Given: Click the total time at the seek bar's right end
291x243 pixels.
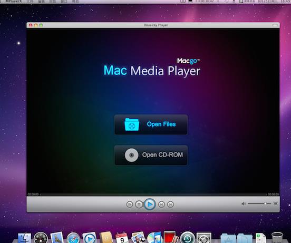Looking at the screenshot, I should [274, 194].
